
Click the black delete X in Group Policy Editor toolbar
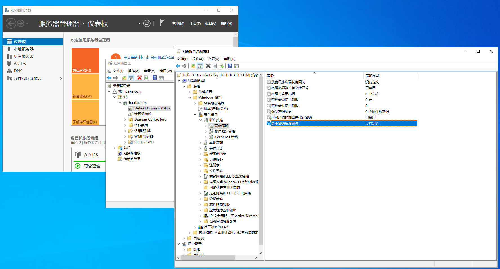[x=208, y=66]
